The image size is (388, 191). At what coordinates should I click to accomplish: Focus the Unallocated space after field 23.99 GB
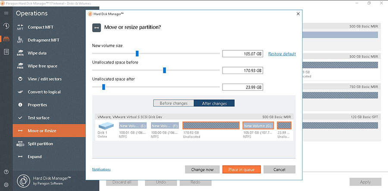point(242,87)
